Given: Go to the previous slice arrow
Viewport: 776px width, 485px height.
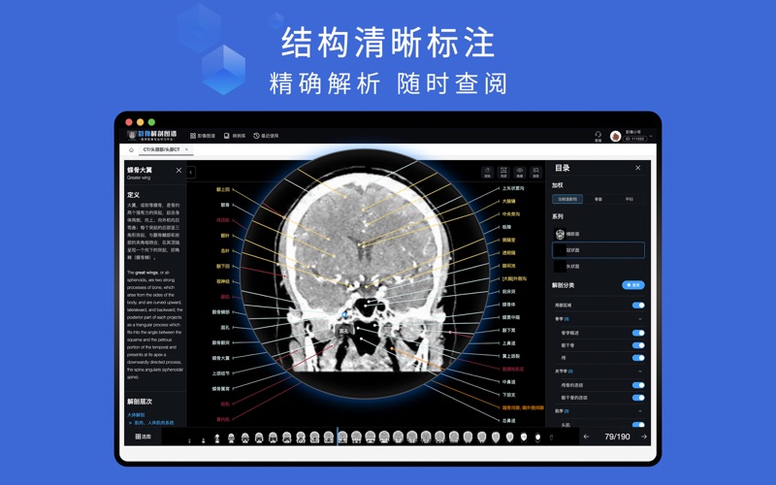Looking at the screenshot, I should 587,436.
